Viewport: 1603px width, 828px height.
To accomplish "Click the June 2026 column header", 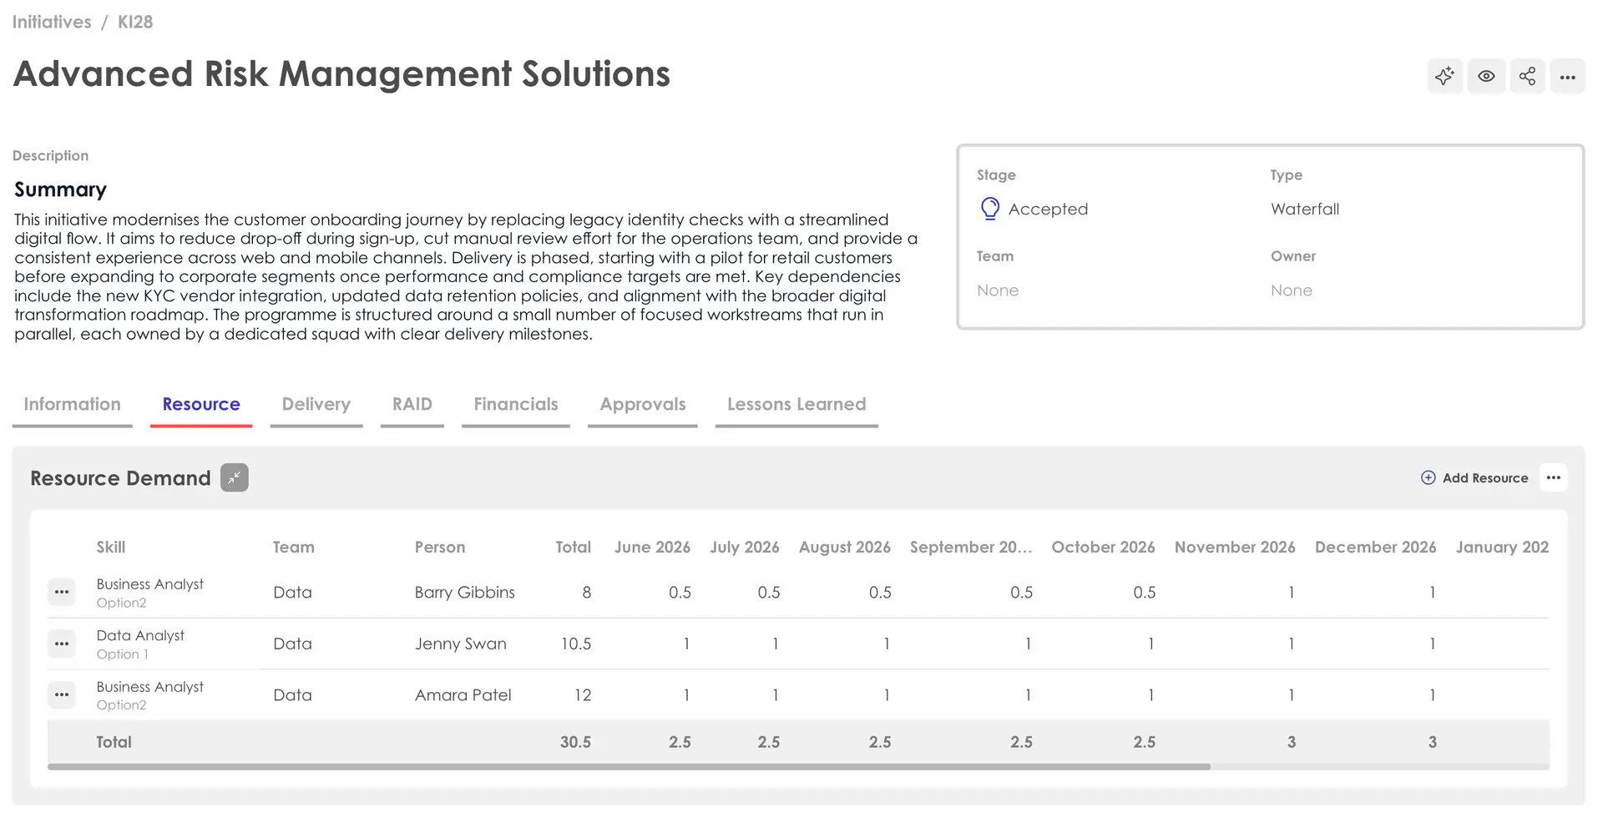I will click(x=652, y=547).
